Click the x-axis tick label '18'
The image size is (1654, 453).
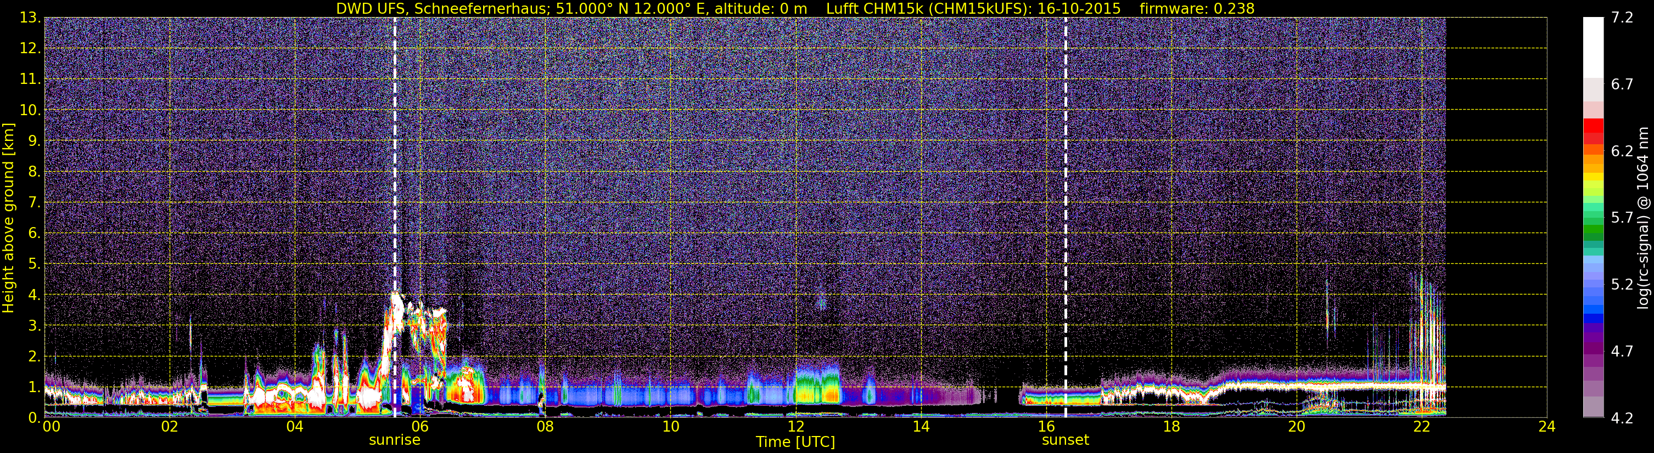[1171, 427]
